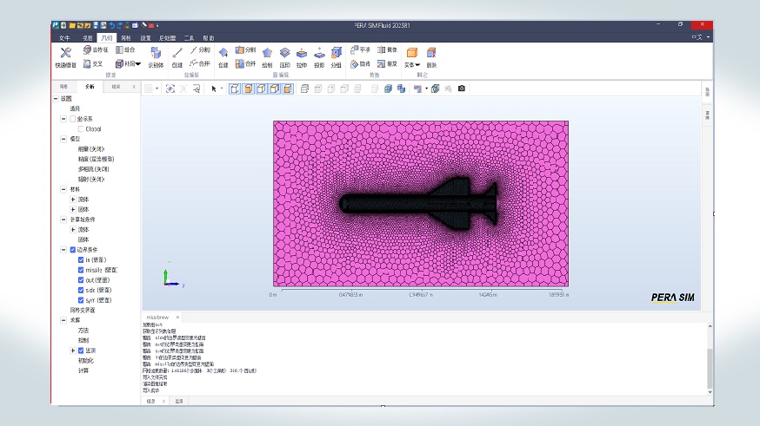Open the 文件 menu
The height and width of the screenshot is (426, 760).
[64, 38]
